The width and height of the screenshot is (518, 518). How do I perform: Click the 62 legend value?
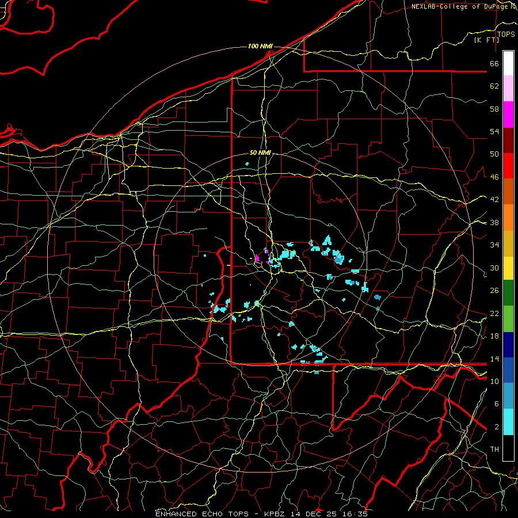(x=494, y=86)
